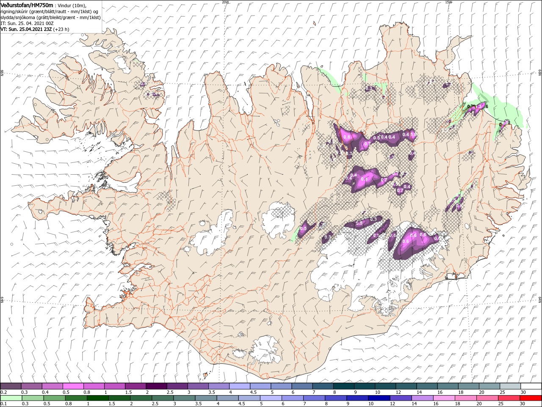Image resolution: width=542 pixels, height=407 pixels.
Task: Select bottom-row light pink swatch between 16 and 18
Action: point(444,398)
